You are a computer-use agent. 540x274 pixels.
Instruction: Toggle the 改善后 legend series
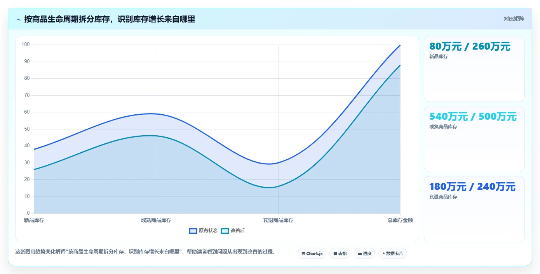(233, 231)
